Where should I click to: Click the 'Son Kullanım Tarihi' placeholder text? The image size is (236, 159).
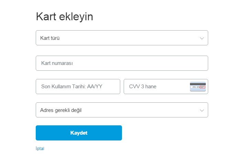tap(64, 87)
